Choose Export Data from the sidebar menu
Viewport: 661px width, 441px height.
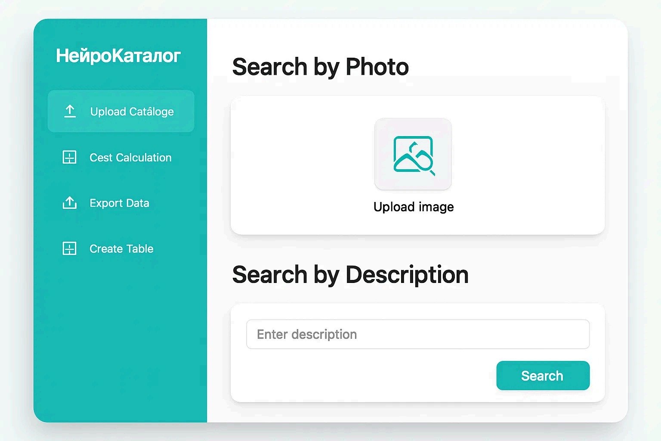(x=119, y=203)
